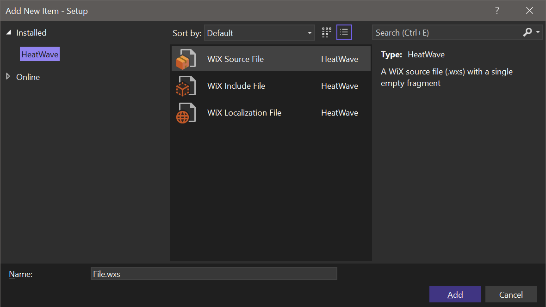Select the HeatWave category
Image resolution: width=546 pixels, height=307 pixels.
pos(39,54)
